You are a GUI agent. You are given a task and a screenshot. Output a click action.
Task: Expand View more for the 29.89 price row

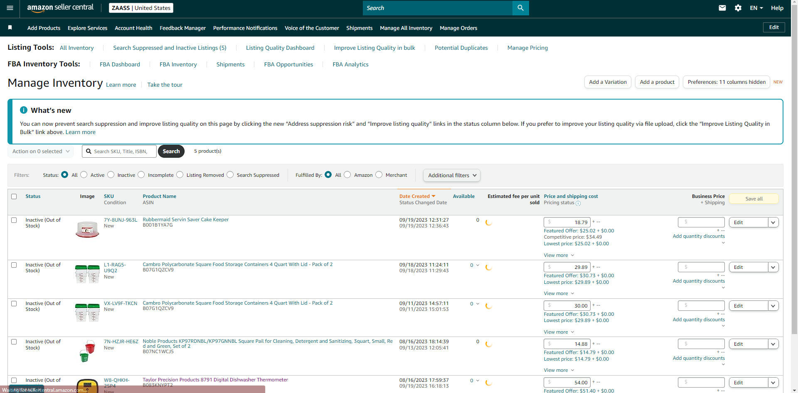pos(559,293)
